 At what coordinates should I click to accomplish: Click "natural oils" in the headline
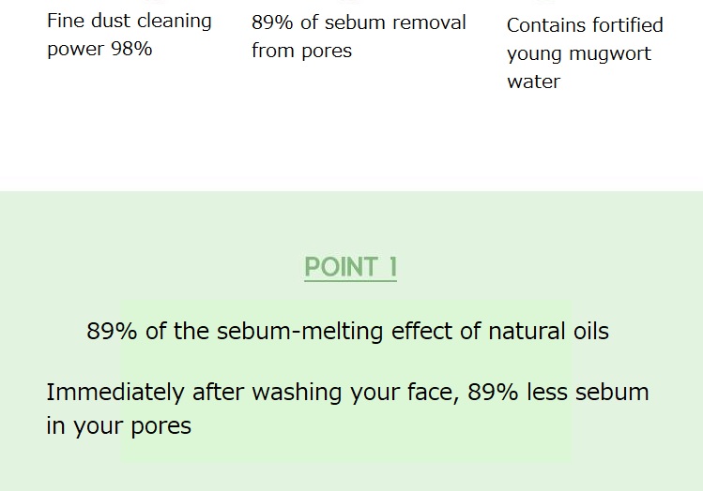coord(548,331)
